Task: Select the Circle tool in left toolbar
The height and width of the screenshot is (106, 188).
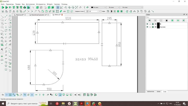Action: coord(2,20)
